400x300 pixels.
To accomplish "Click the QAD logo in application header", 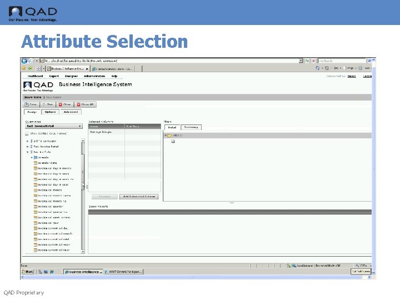I will pyautogui.click(x=38, y=86).
